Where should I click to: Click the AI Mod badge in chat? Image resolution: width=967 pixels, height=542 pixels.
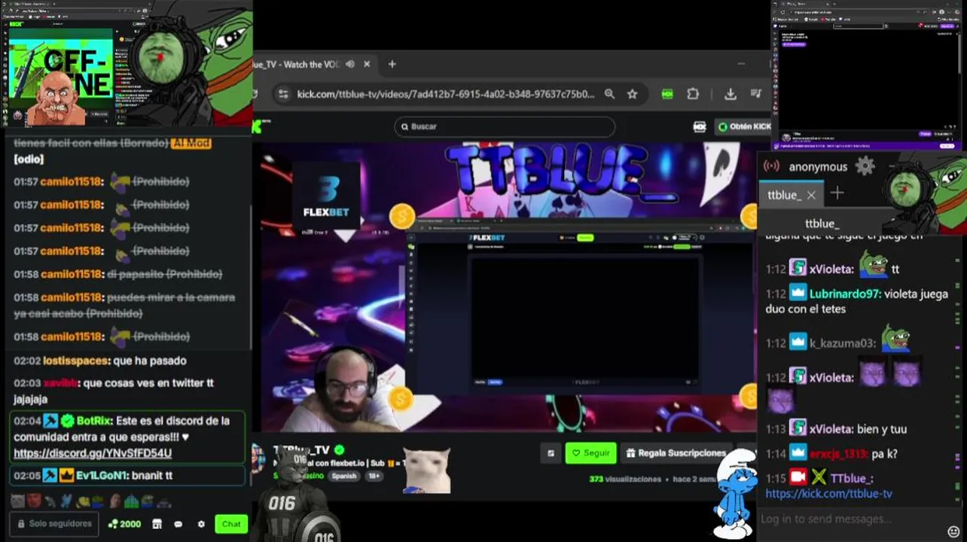(x=191, y=143)
